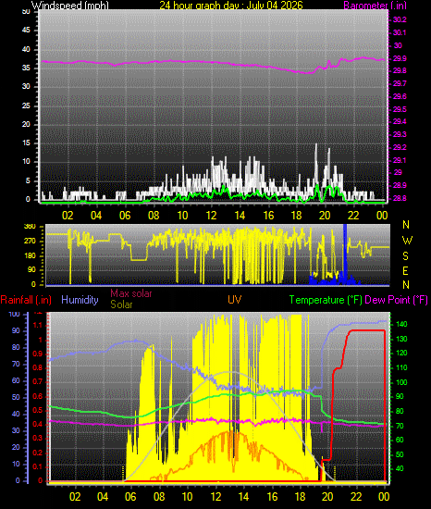Click the 270 wind direction axis value
Screen dimensions: 431x509
[30, 242]
